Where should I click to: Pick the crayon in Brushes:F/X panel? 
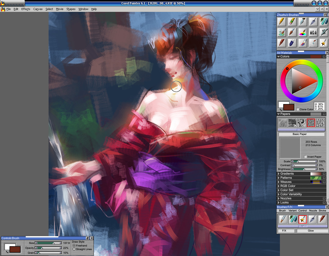tap(322, 219)
